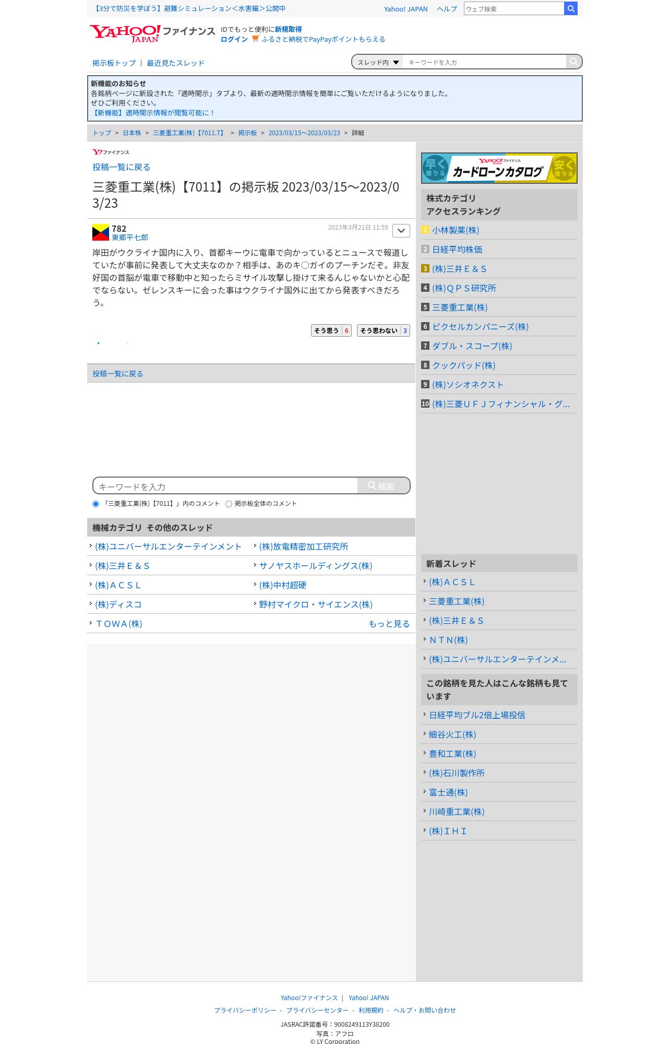Click the Yahoo! JAPAN link in the header
The image size is (670, 1044).
click(405, 9)
